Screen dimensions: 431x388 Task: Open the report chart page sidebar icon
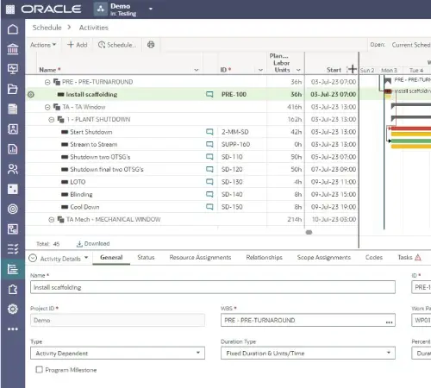13,149
